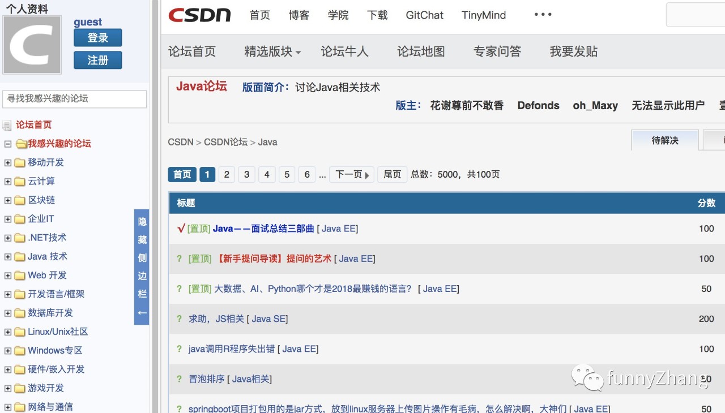Click the folder icon beside 移动开发
Screen dimensions: 725x413
click(20, 163)
